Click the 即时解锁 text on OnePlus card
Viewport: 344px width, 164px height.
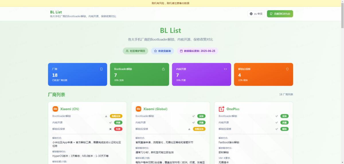point(224,152)
